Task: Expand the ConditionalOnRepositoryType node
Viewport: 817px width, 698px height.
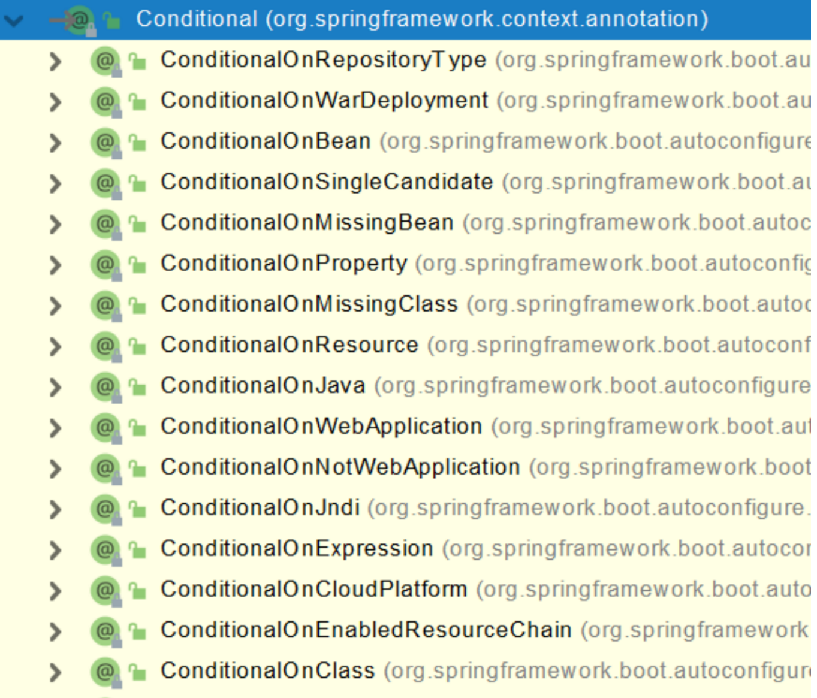Action: pyautogui.click(x=55, y=61)
